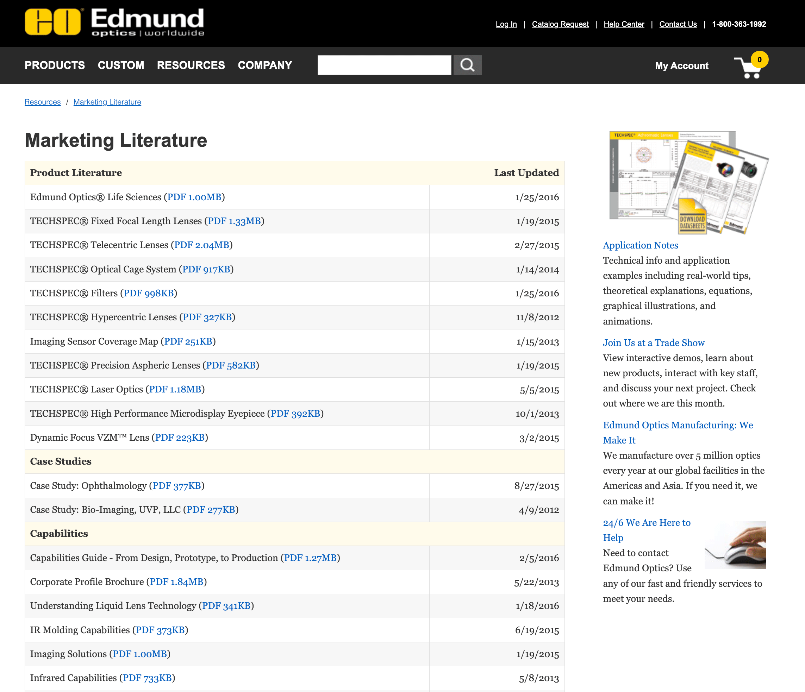Viewport: 805px width, 692px height.
Task: Click the magnifying glass search button
Action: coord(467,65)
